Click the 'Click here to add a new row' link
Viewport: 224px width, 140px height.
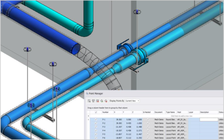click(181, 116)
